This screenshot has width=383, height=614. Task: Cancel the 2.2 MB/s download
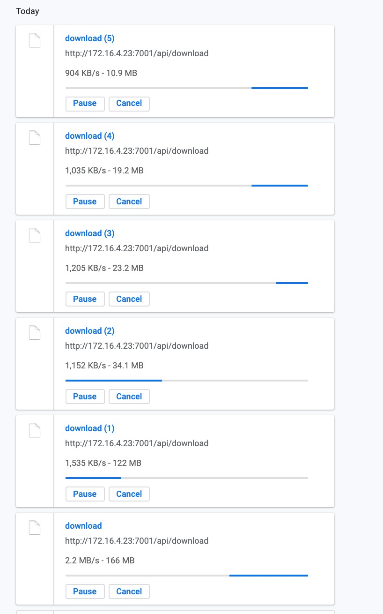(129, 592)
